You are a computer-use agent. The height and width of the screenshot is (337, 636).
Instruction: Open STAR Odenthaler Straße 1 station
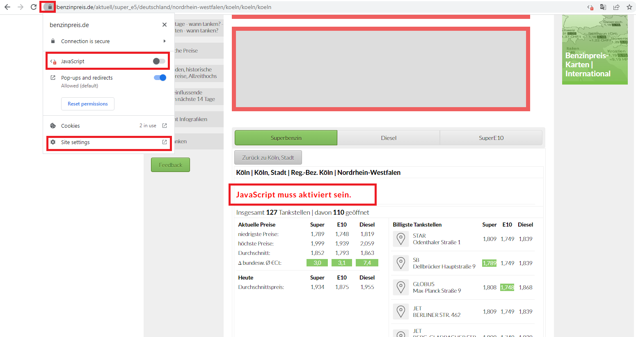point(437,239)
